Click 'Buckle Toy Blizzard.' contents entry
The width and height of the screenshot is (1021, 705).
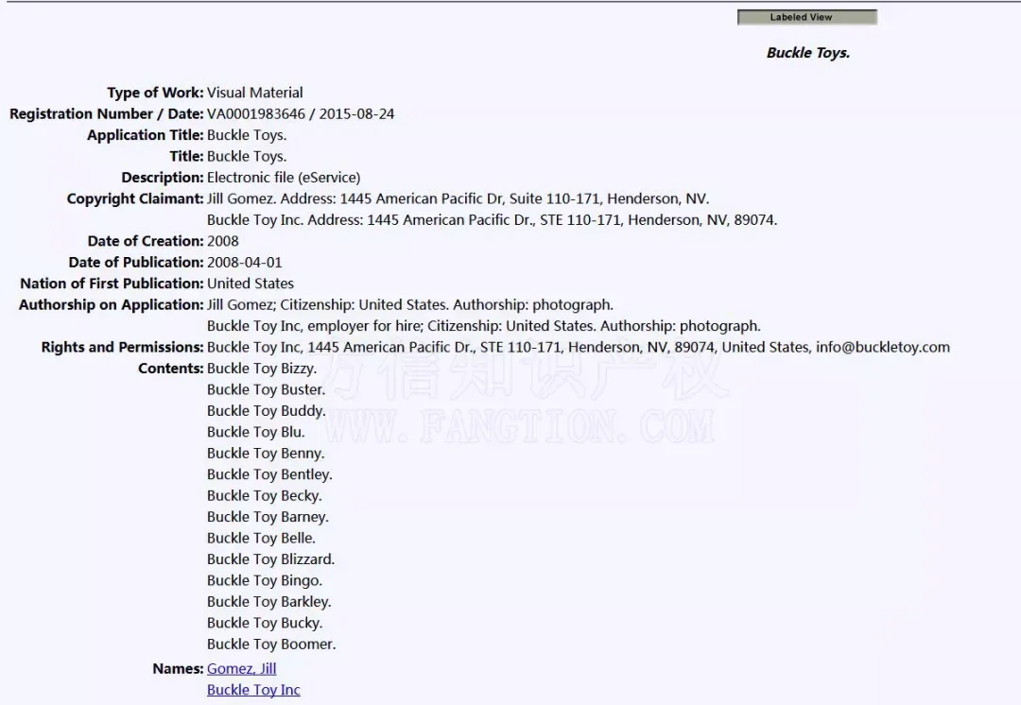click(x=270, y=559)
